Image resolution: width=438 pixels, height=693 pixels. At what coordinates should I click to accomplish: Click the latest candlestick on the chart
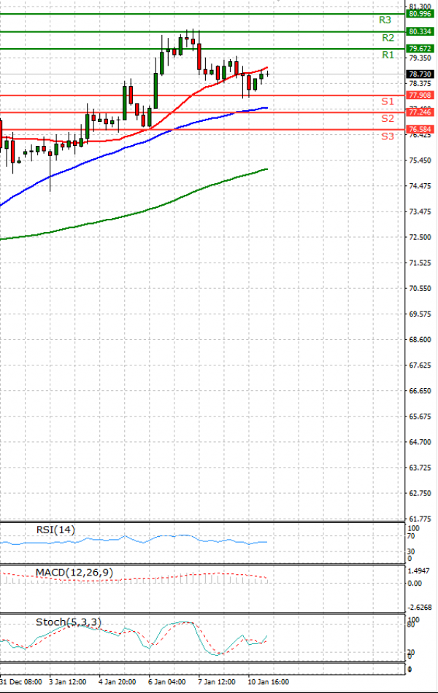click(x=268, y=74)
